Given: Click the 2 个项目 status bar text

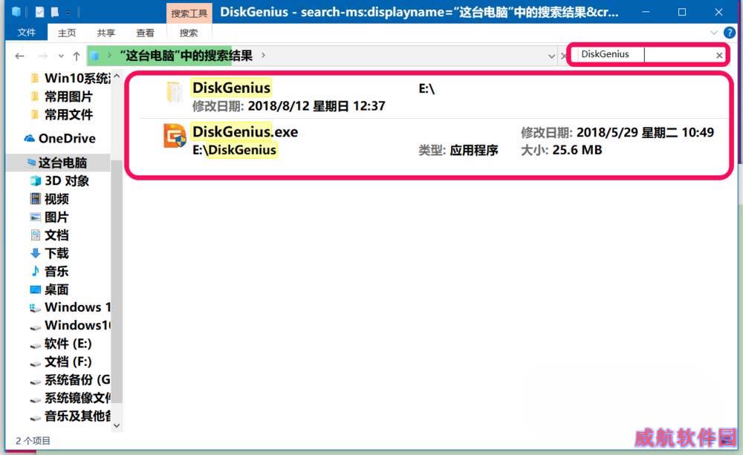Looking at the screenshot, I should [x=33, y=441].
